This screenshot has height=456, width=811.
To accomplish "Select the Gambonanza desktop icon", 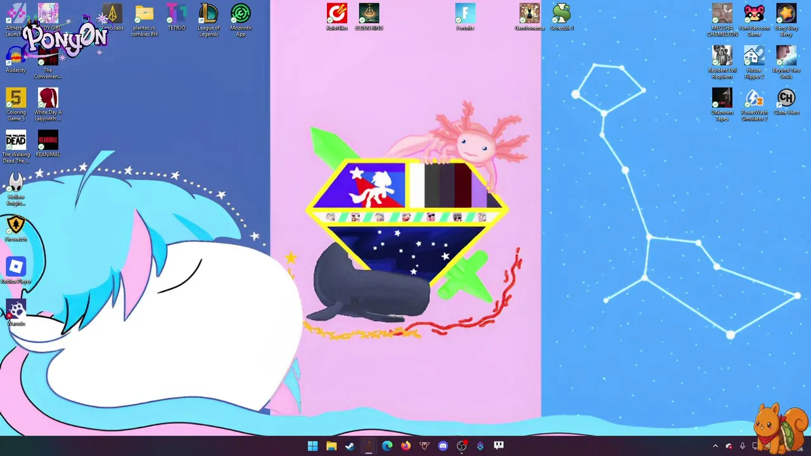I will coord(529,17).
